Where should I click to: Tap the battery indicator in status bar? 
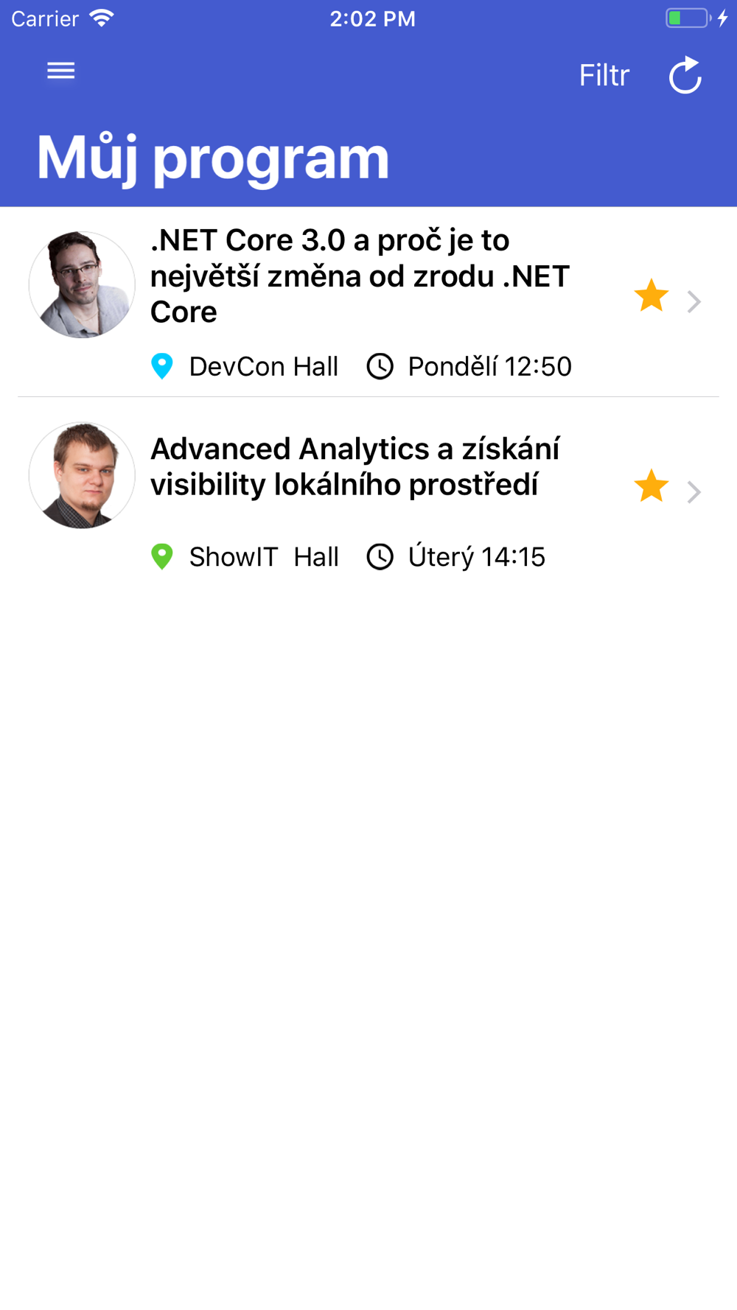(688, 18)
